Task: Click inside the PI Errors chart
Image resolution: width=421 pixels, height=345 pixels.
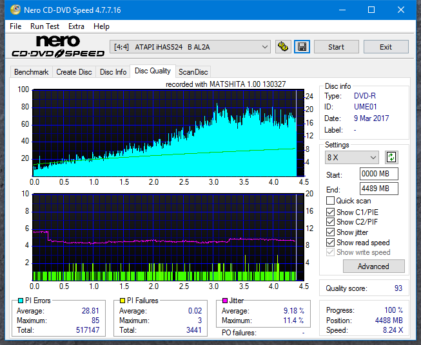Action: (168, 133)
